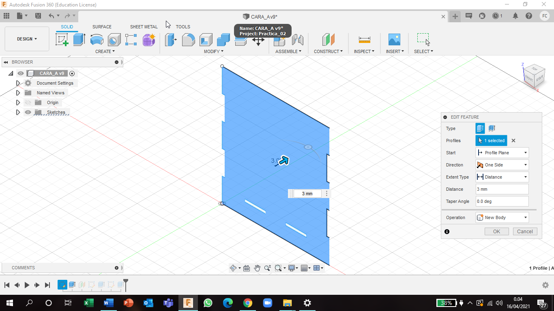
Task: Open the INSPECT menu
Action: tap(364, 51)
